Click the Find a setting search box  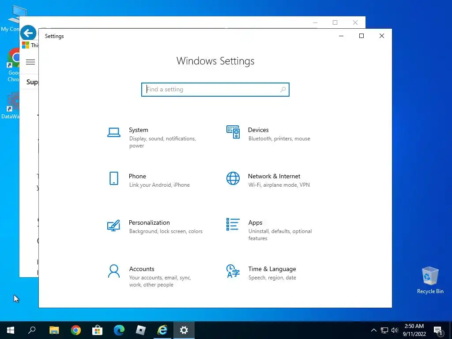(215, 89)
